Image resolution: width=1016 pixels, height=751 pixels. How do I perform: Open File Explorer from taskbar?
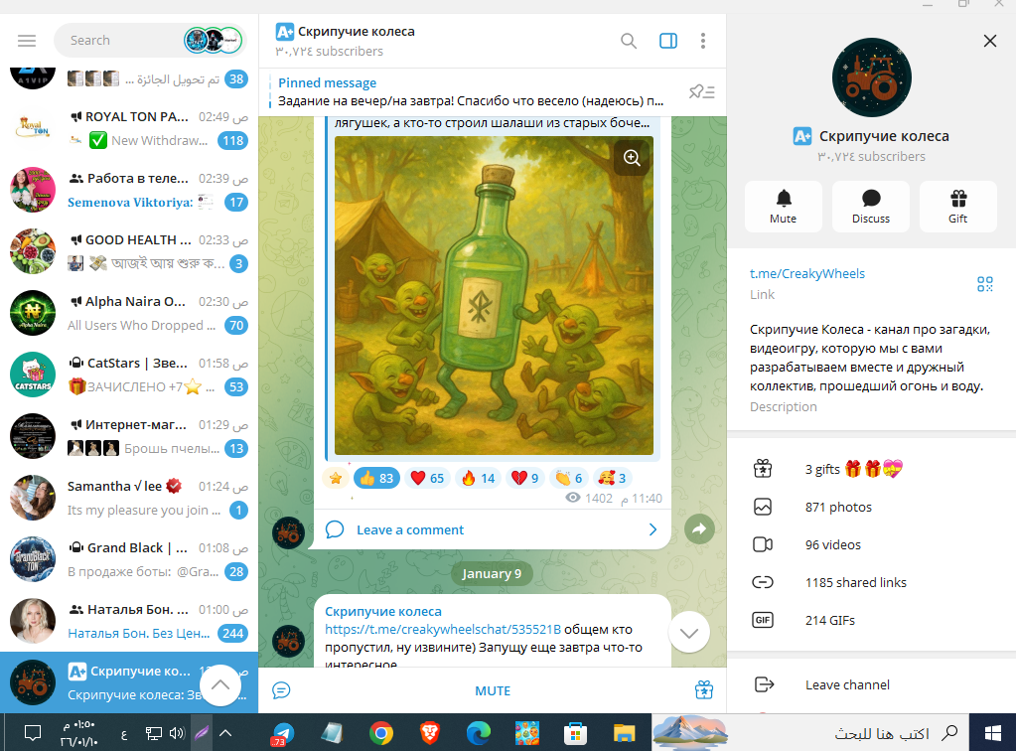[624, 733]
